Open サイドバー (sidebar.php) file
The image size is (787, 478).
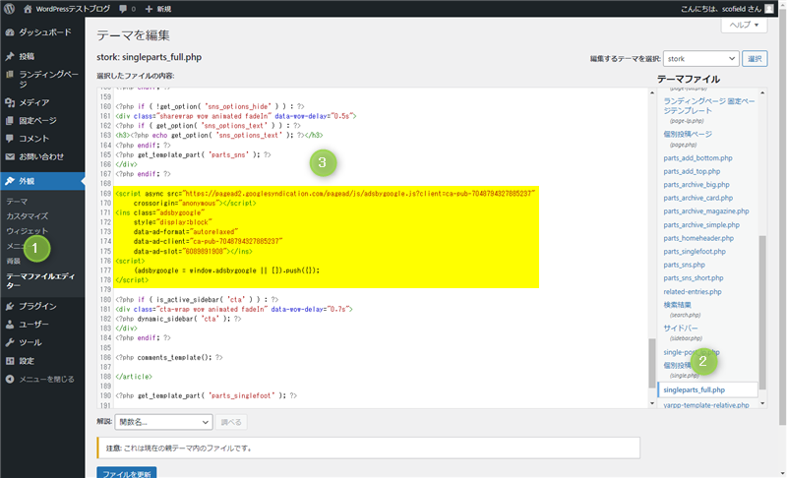[x=680, y=329]
